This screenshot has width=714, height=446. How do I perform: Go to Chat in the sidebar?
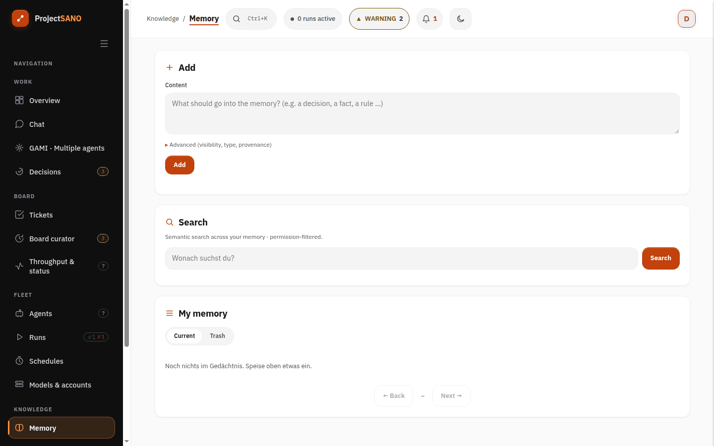coord(61,124)
